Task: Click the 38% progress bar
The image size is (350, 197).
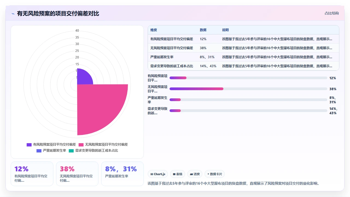Action: coord(248,89)
